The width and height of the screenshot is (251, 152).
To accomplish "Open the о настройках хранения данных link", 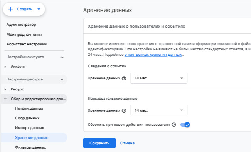I will [x=153, y=55].
